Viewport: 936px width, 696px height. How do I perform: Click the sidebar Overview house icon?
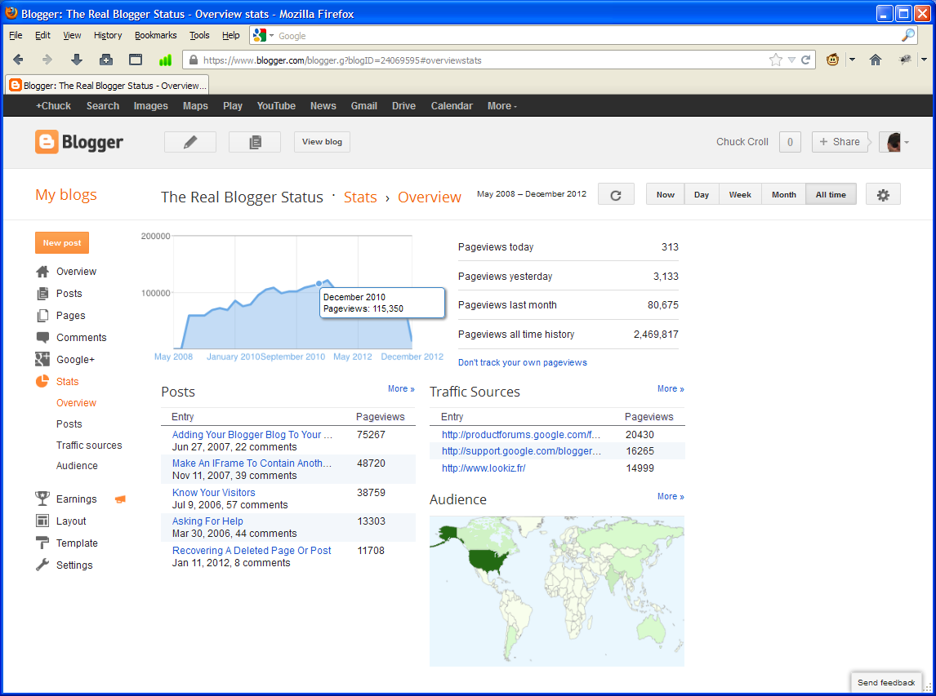42,272
